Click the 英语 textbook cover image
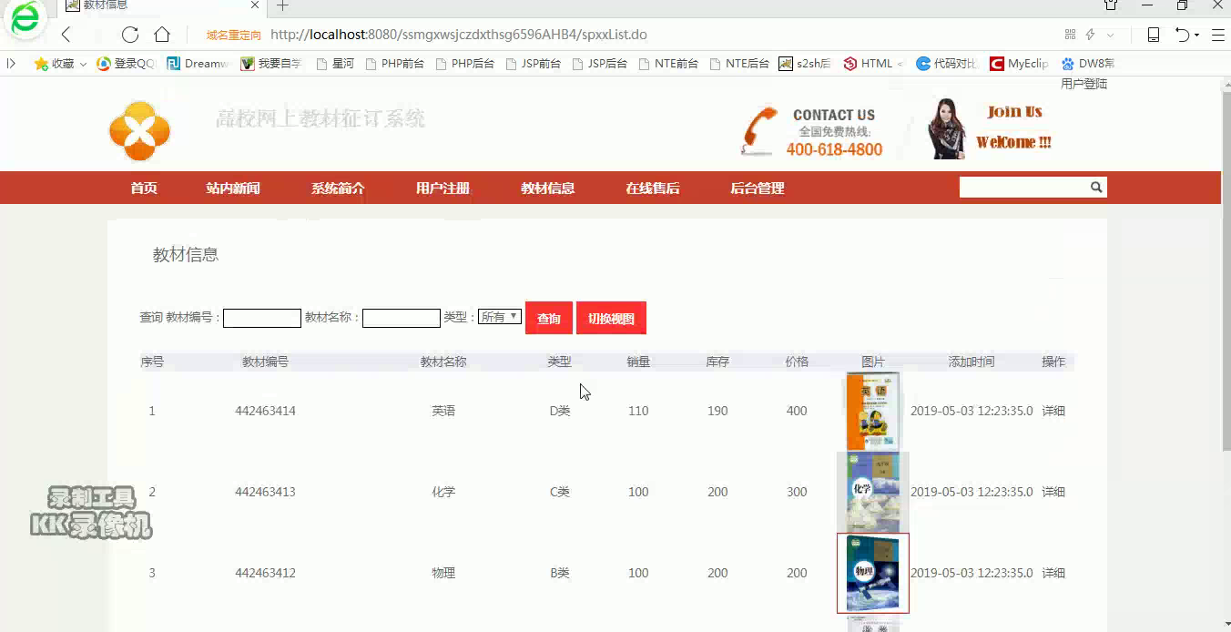This screenshot has width=1231, height=632. [872, 411]
